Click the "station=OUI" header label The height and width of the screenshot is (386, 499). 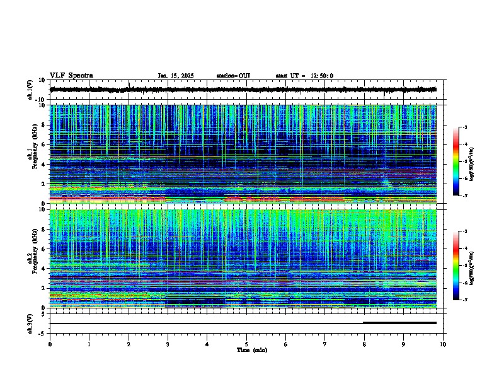coord(233,76)
